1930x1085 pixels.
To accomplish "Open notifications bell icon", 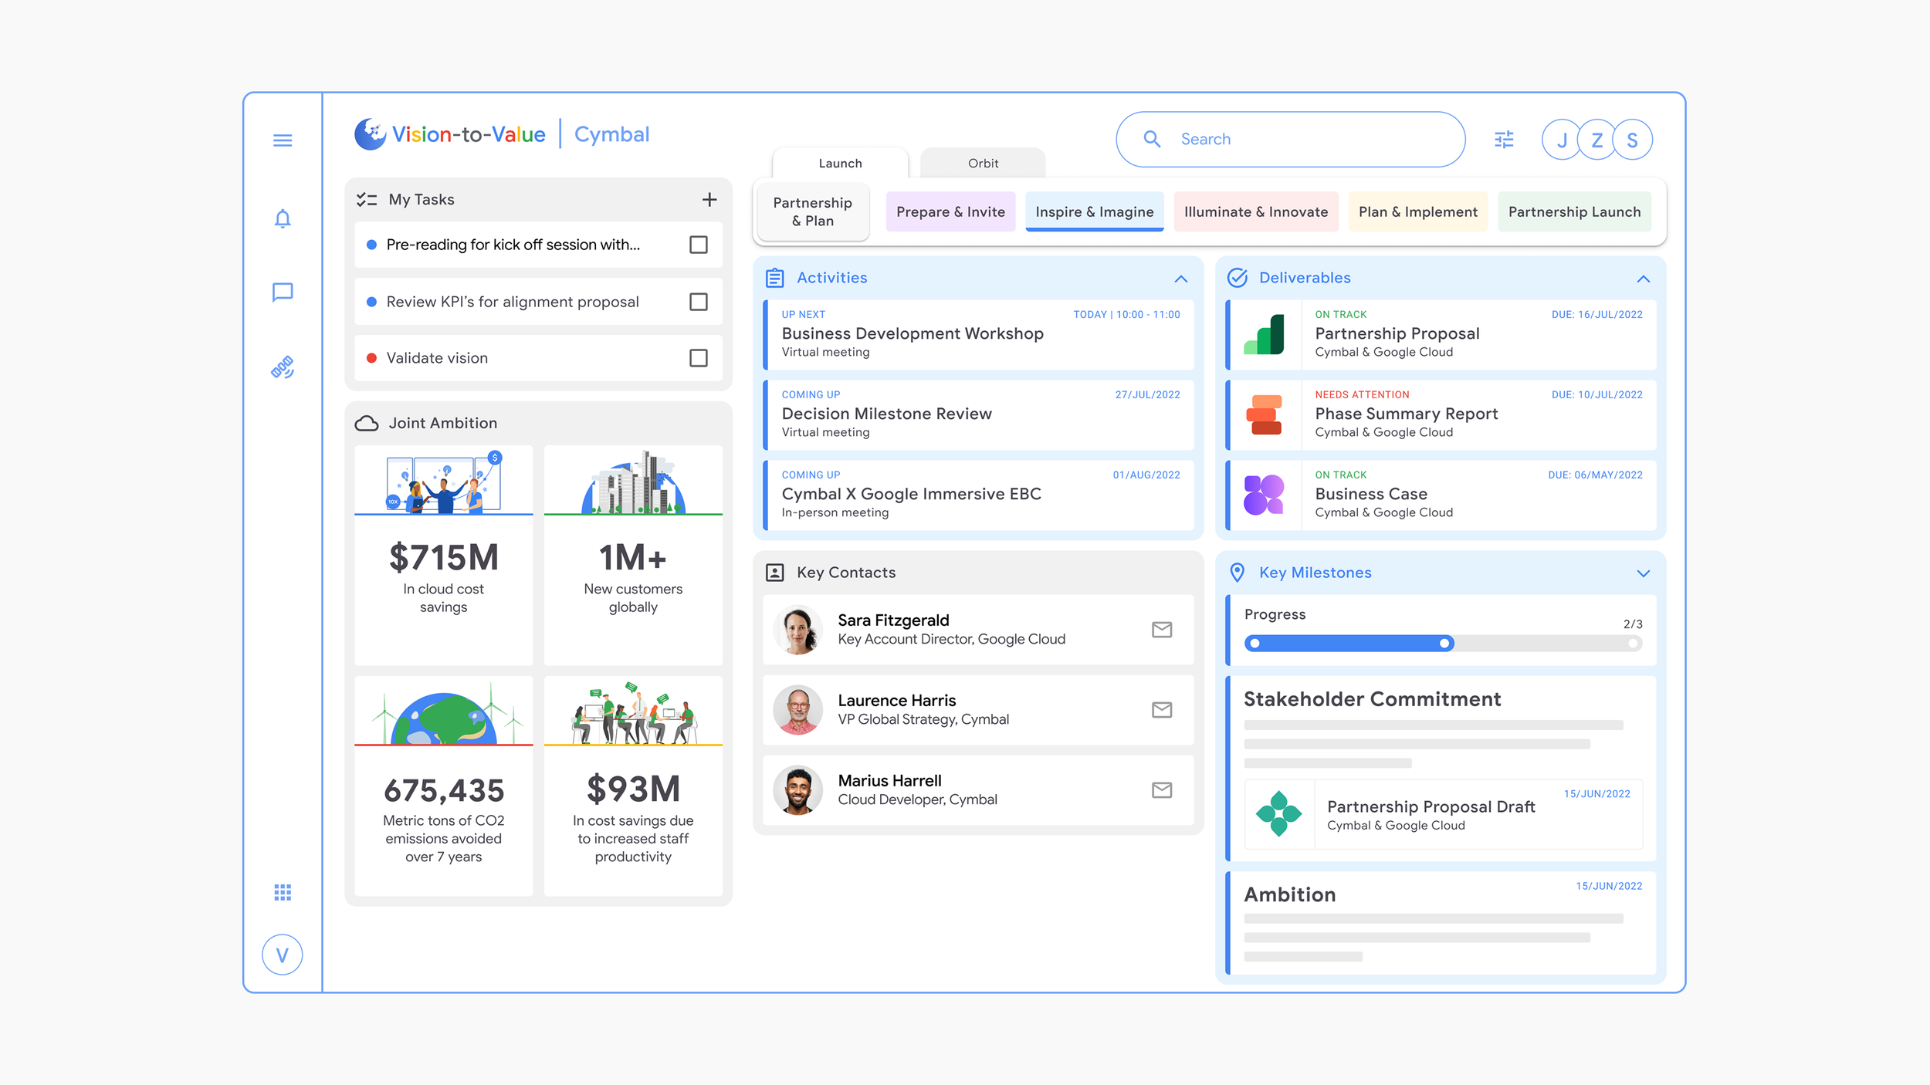I will point(283,219).
